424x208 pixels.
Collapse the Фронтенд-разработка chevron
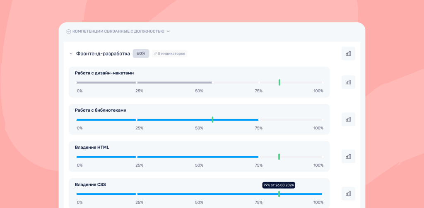[71, 53]
